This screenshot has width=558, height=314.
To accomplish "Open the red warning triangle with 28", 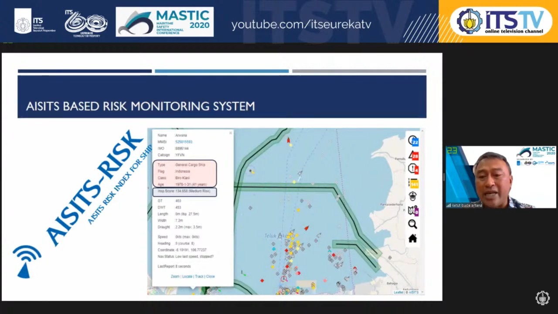I will [413, 155].
